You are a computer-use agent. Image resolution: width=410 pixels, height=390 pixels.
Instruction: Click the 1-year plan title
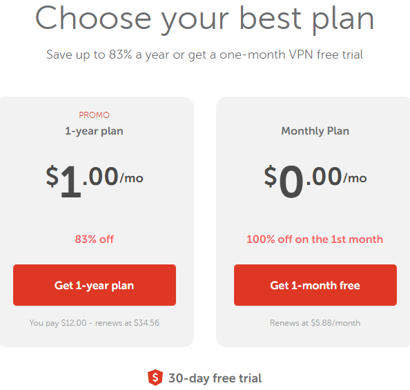click(94, 131)
